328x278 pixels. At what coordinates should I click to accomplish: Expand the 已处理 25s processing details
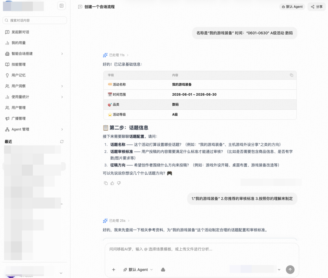pyautogui.click(x=119, y=221)
